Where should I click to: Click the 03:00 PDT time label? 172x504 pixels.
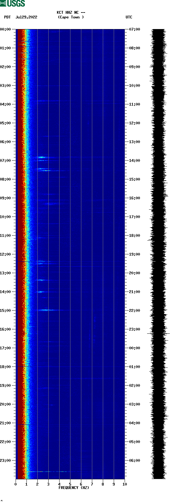pos(6,86)
